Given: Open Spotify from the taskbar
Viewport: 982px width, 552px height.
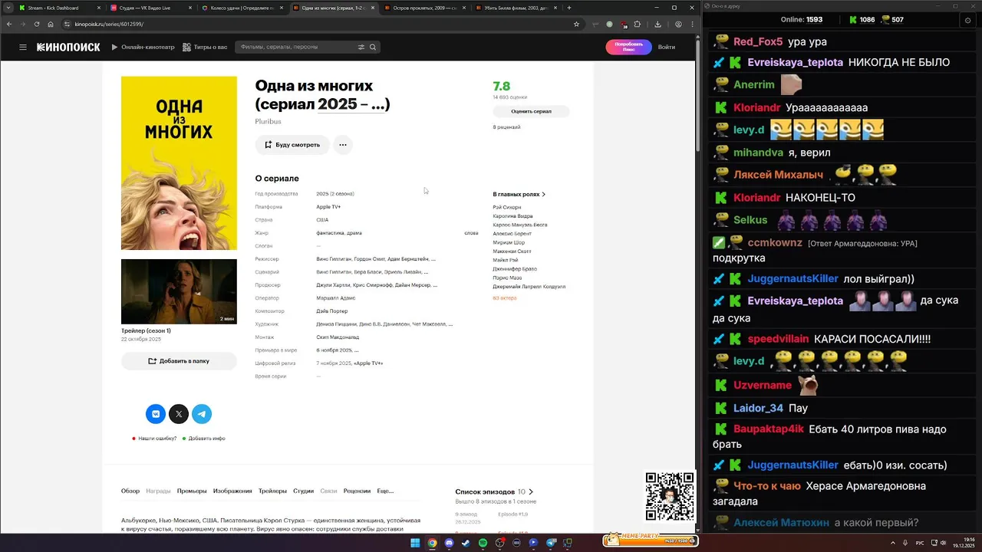Looking at the screenshot, I should 483,543.
